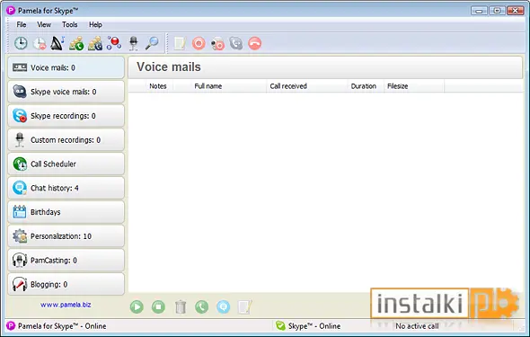The height and width of the screenshot is (337, 530).
Task: Click the contacts with green phone icon
Action: click(x=76, y=43)
